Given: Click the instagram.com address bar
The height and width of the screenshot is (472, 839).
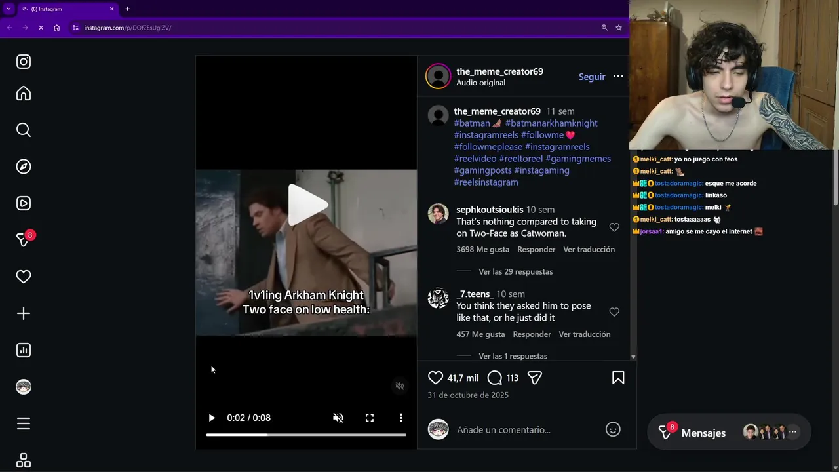Looking at the screenshot, I should [127, 28].
